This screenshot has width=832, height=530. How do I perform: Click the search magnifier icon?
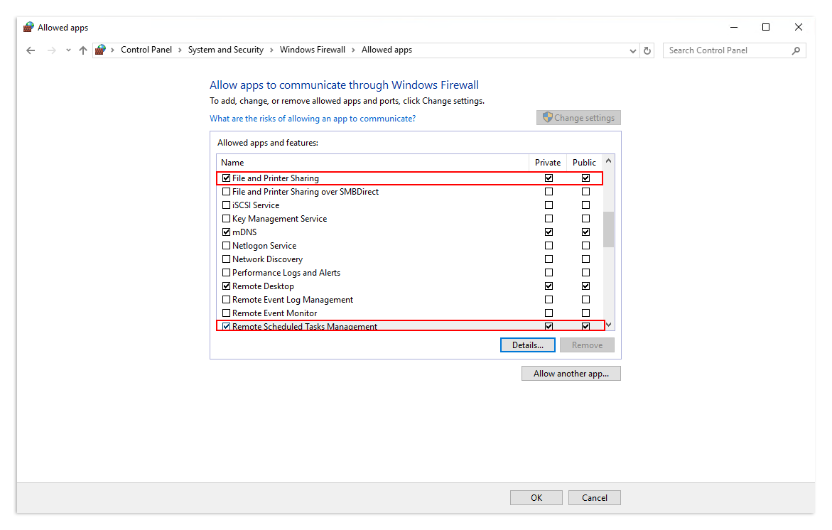(x=796, y=50)
